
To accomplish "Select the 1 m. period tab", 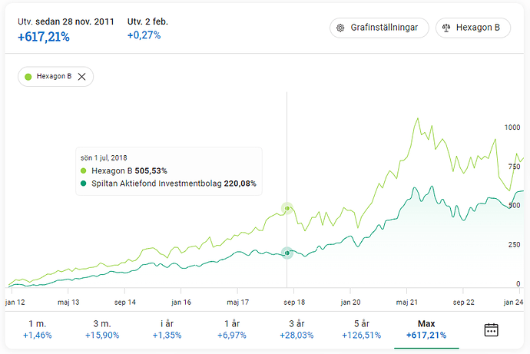I will (37, 329).
